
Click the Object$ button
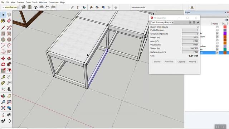[x=181, y=62]
